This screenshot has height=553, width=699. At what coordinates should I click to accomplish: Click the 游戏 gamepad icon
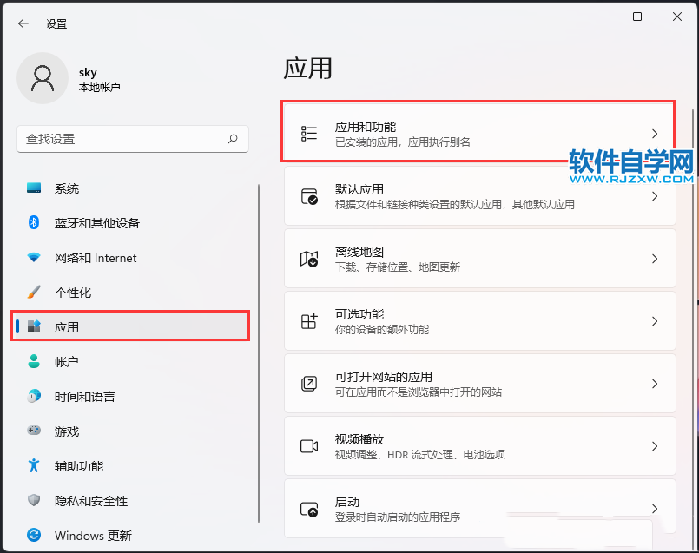35,431
